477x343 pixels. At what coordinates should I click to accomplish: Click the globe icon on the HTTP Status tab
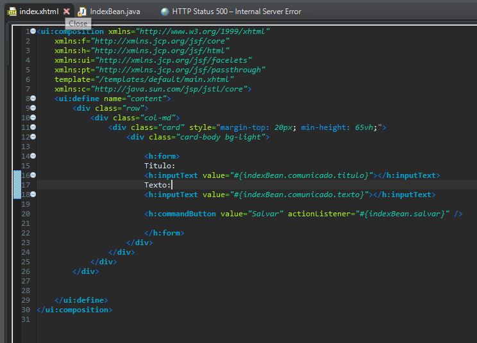[165, 12]
